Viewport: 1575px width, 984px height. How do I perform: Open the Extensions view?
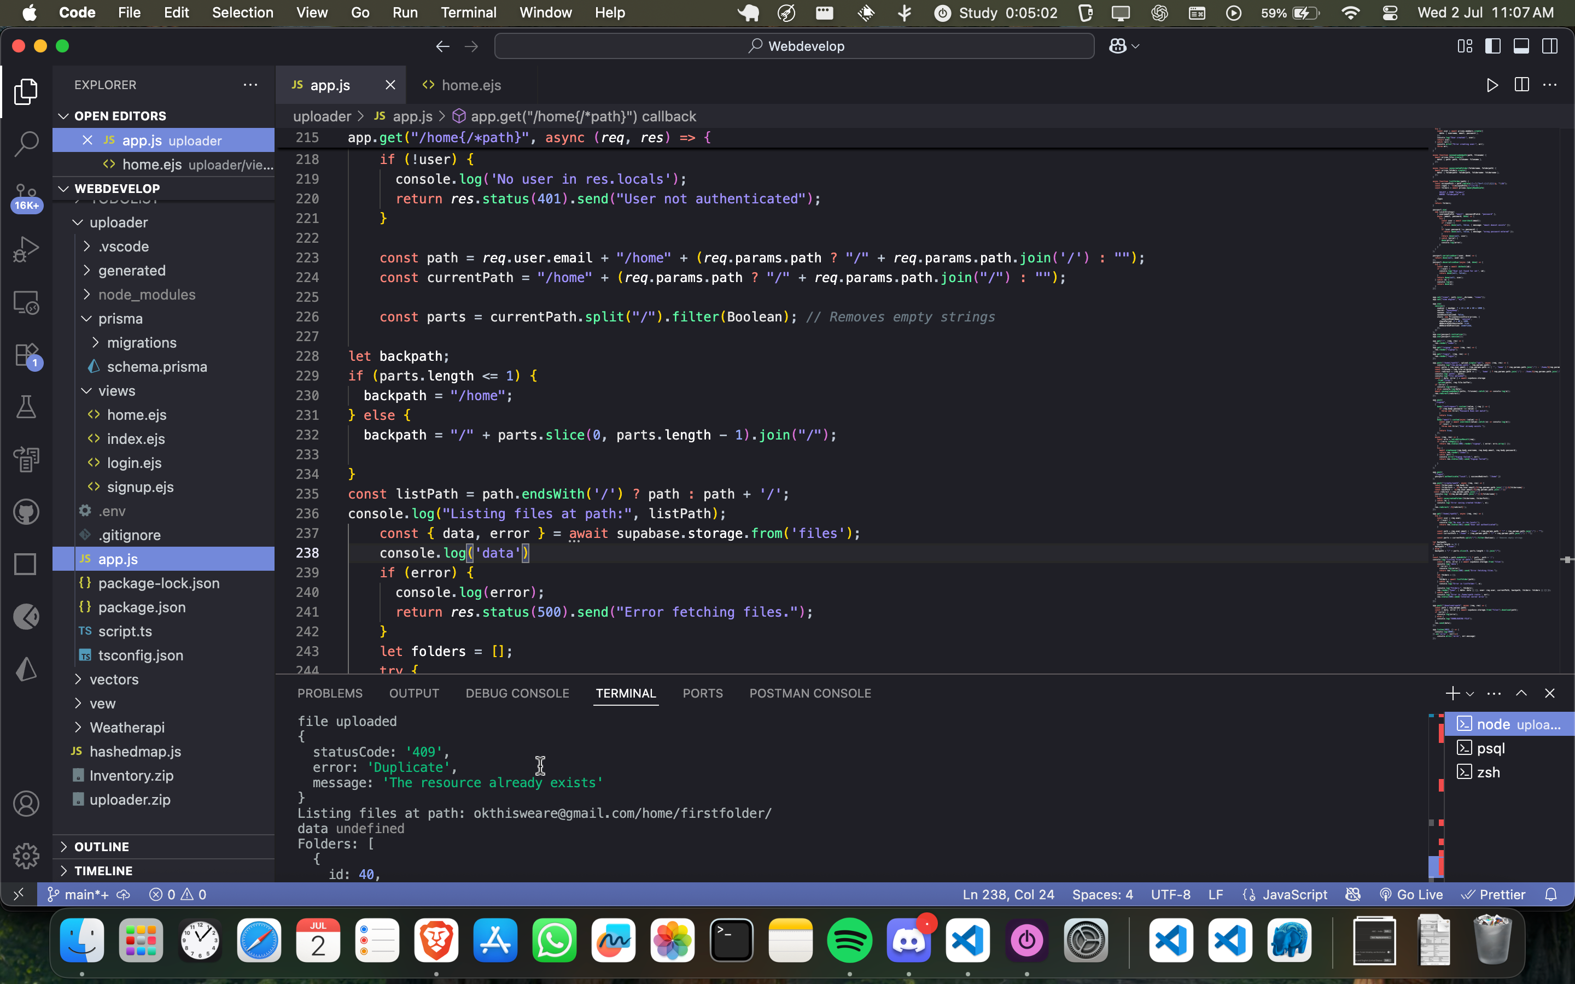click(x=26, y=355)
